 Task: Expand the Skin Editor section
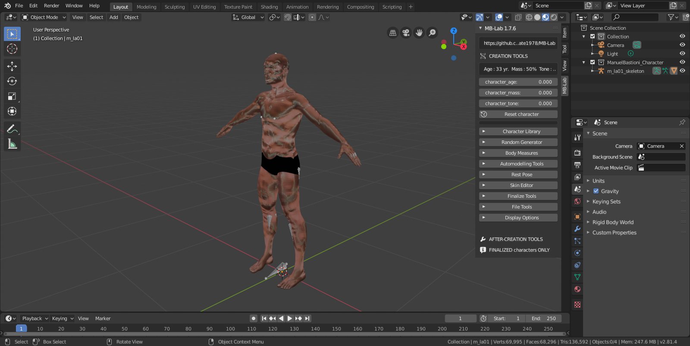tap(518, 185)
